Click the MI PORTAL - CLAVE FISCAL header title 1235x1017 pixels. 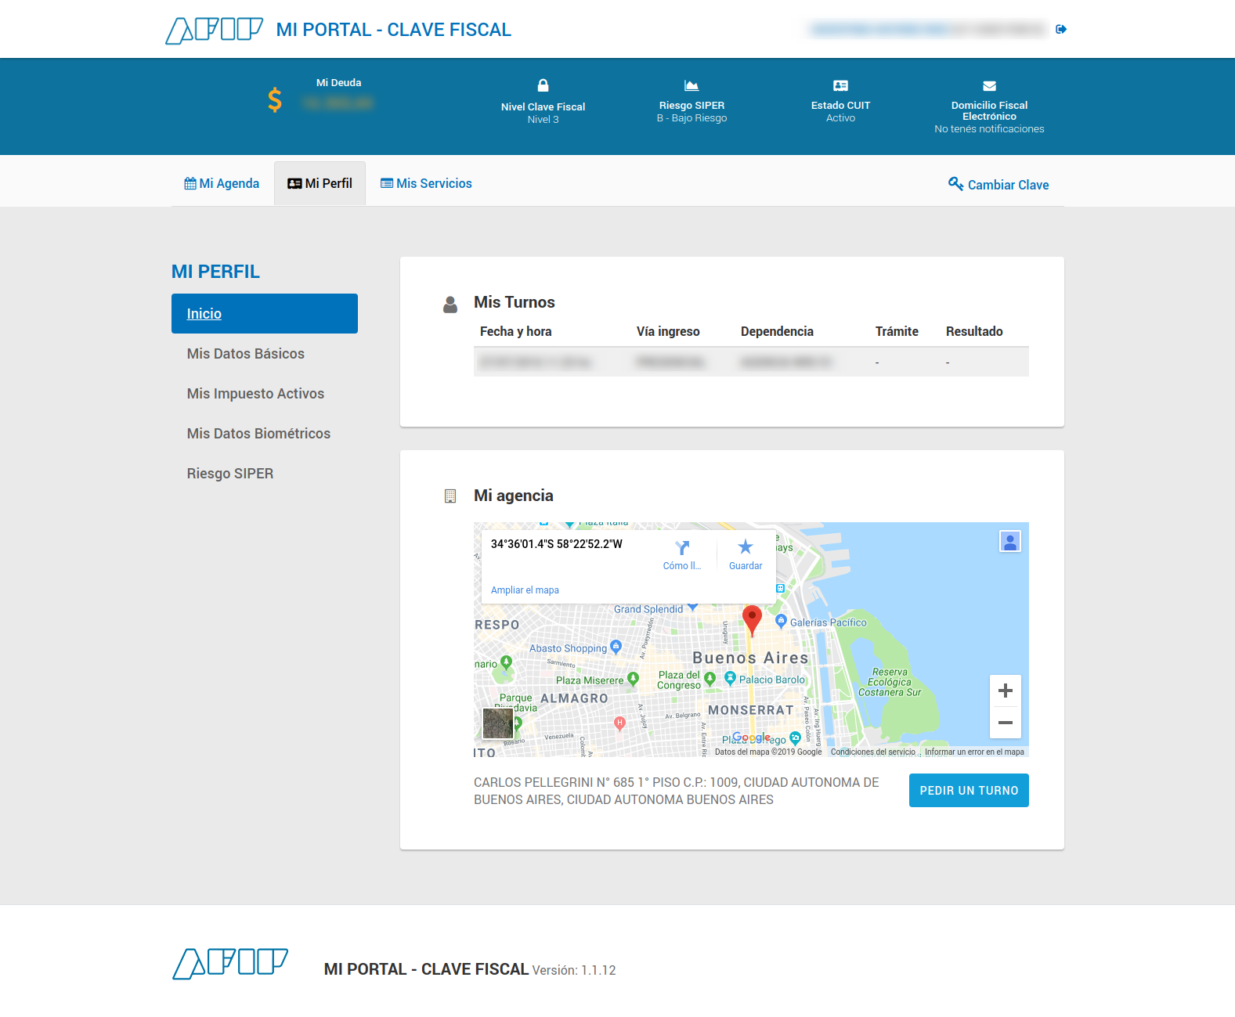(393, 30)
